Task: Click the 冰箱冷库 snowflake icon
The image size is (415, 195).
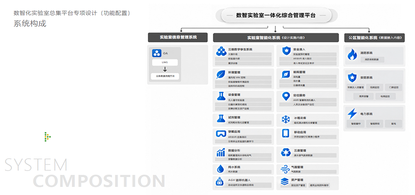Action: coord(286,119)
